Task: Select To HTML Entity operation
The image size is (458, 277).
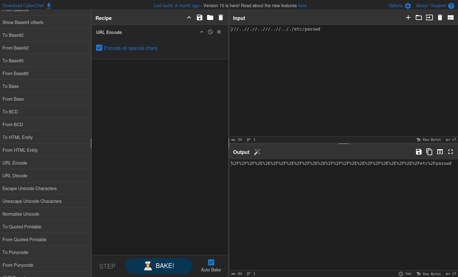Action: (x=17, y=137)
